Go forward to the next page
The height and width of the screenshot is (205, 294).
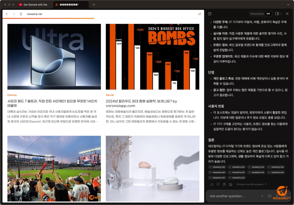(x=14, y=14)
